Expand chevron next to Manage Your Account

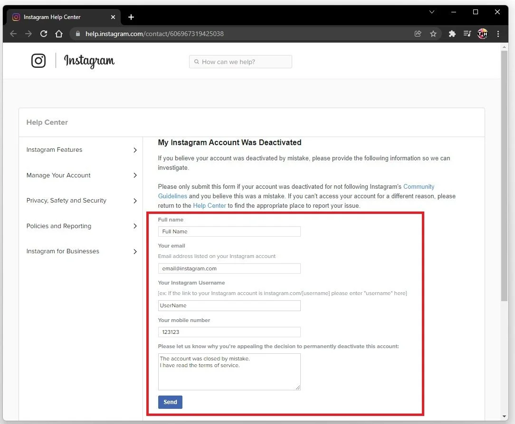pyautogui.click(x=135, y=175)
